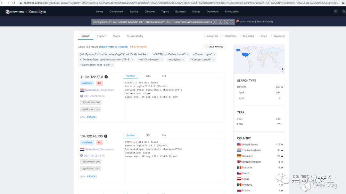Click the download results icon
Viewport: 346px width, 194px height.
[x=241, y=36]
